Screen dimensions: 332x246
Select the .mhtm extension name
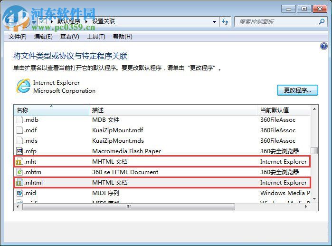pos(33,172)
